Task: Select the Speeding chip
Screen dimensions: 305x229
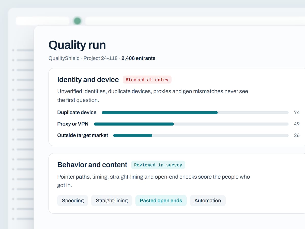Action: tap(72, 201)
